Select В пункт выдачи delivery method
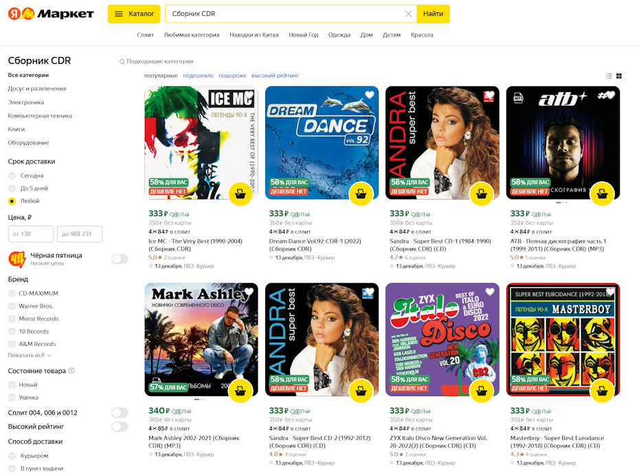 (x=12, y=469)
